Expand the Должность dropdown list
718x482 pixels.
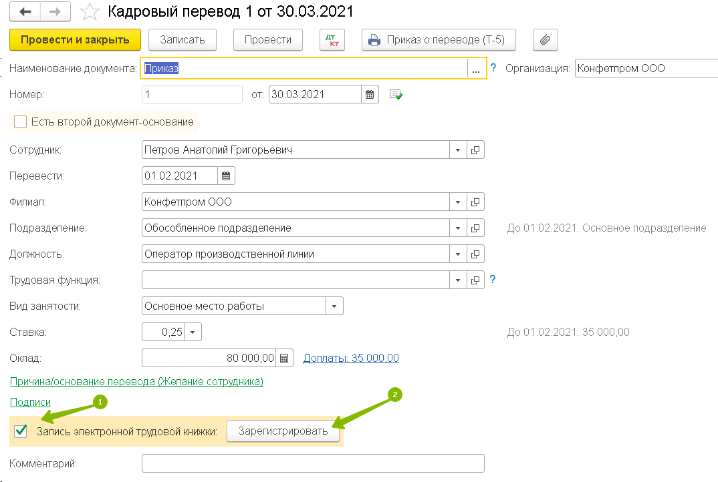pos(458,254)
